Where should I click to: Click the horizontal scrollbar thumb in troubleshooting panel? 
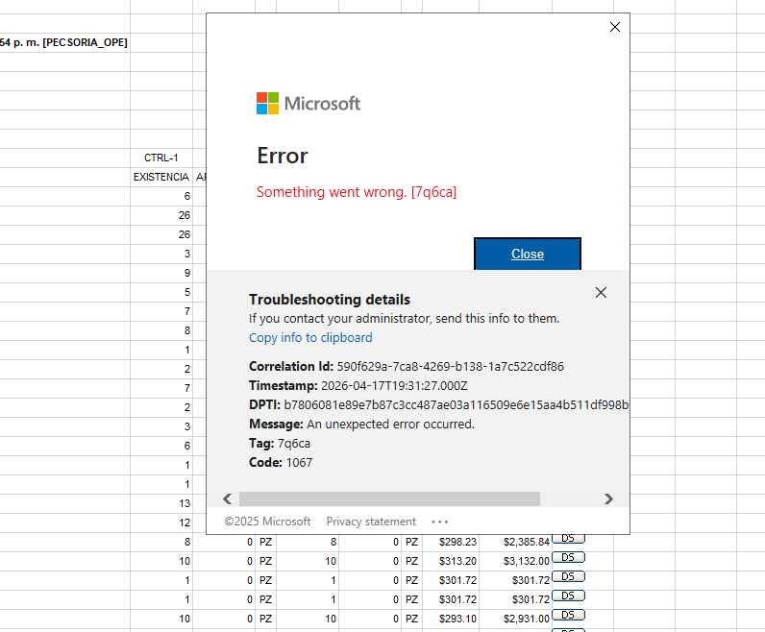389,498
